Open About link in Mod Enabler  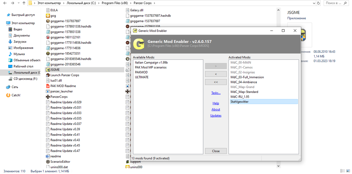[216, 109]
